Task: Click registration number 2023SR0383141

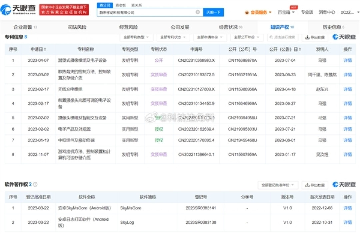Action: pos(201,208)
